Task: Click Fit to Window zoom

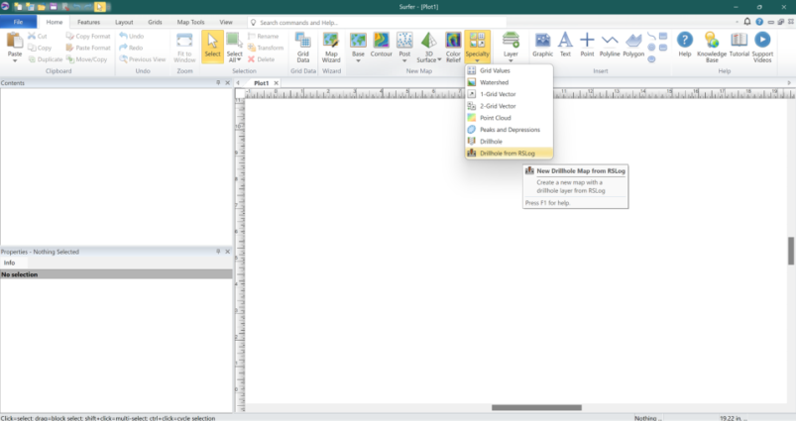Action: point(184,48)
